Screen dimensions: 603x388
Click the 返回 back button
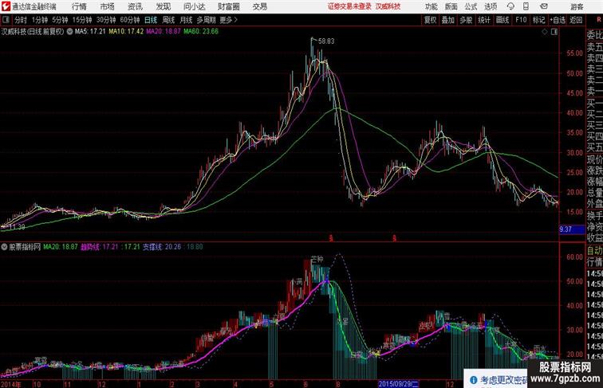click(576, 20)
